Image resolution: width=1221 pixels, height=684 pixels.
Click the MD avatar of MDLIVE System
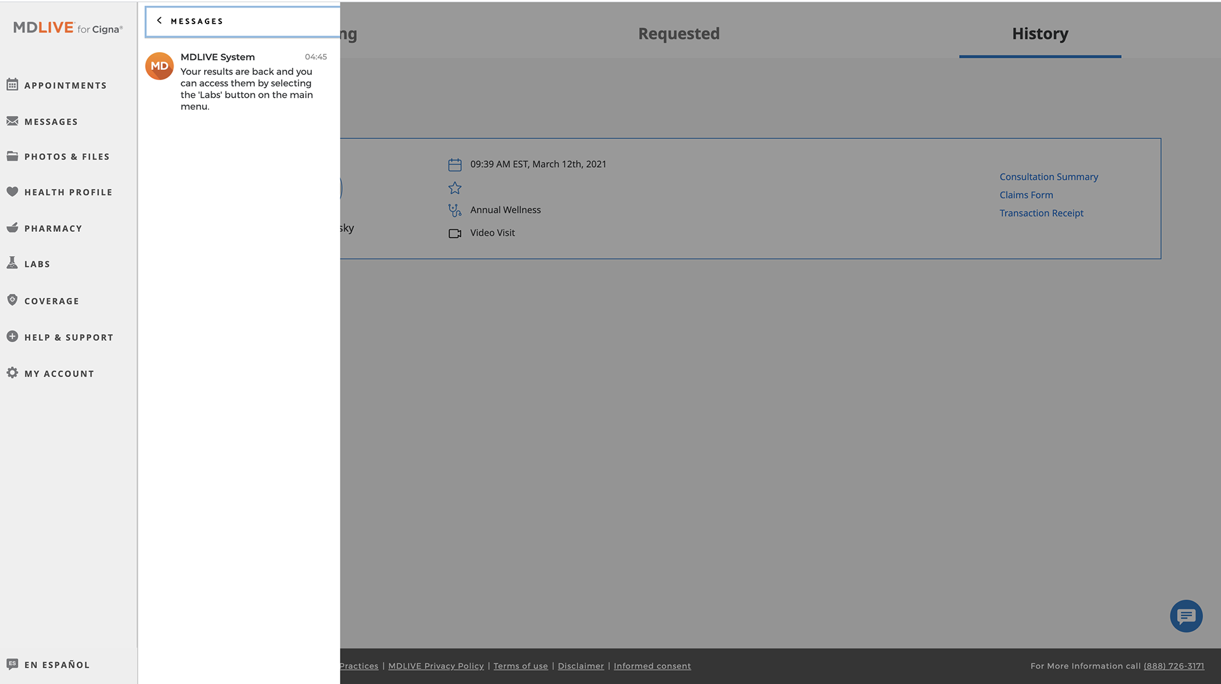click(x=160, y=66)
